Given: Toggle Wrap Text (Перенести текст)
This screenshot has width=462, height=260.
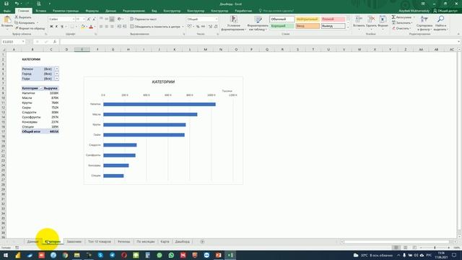Looking at the screenshot, I should click(144, 19).
